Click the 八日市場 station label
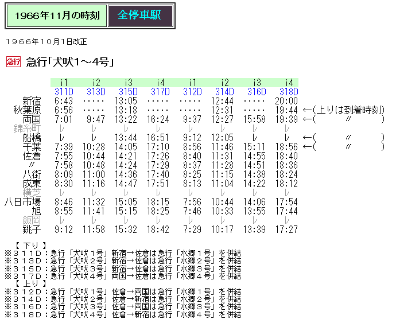 click(22, 202)
